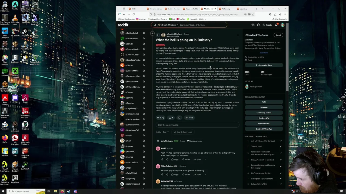Viewport: 346px width, 194px height.
Task: Toggle star for r/Games
Action: (144, 92)
